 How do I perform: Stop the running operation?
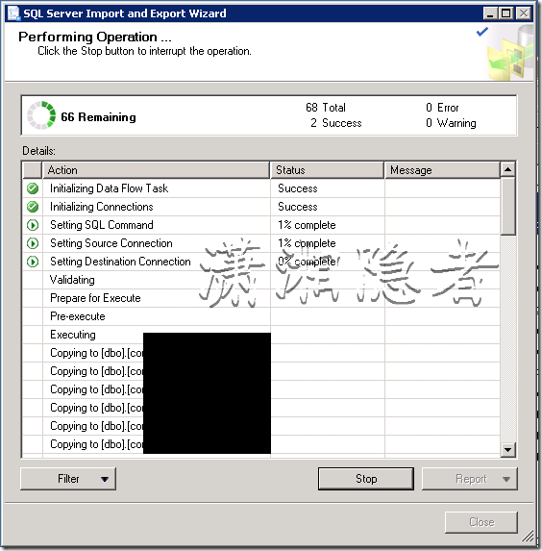pos(366,479)
